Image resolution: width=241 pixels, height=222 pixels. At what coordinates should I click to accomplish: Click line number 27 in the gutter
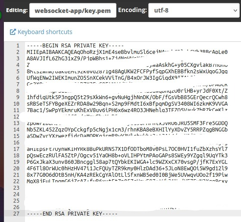pyautogui.click(x=16, y=214)
